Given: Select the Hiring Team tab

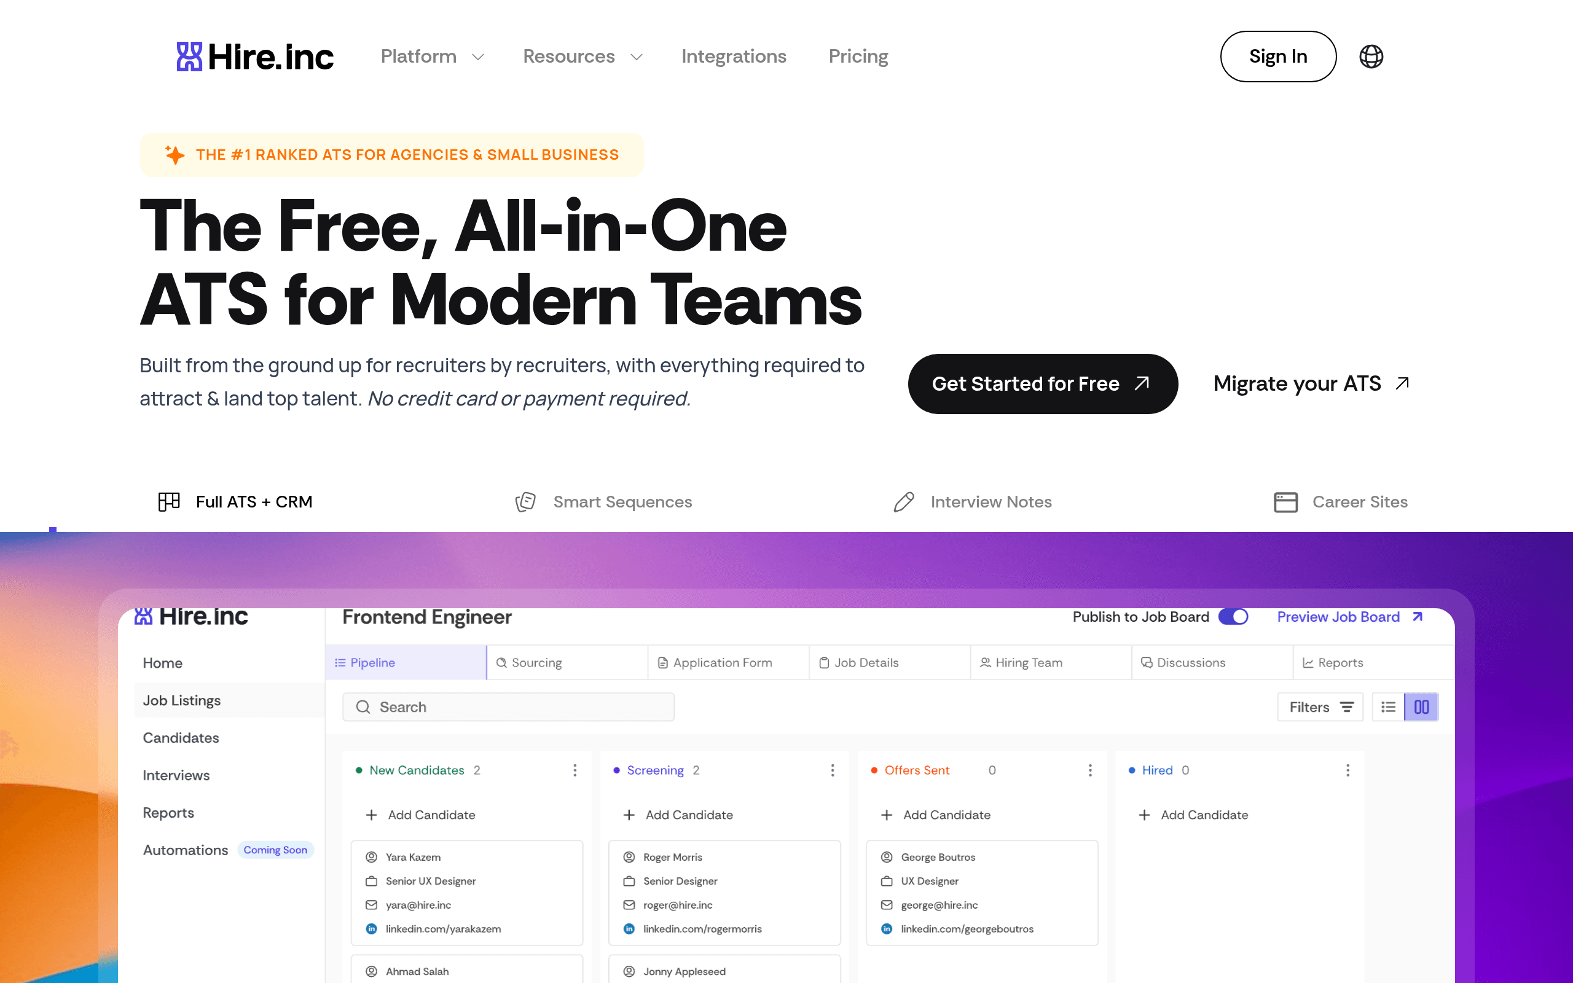Looking at the screenshot, I should [1050, 662].
